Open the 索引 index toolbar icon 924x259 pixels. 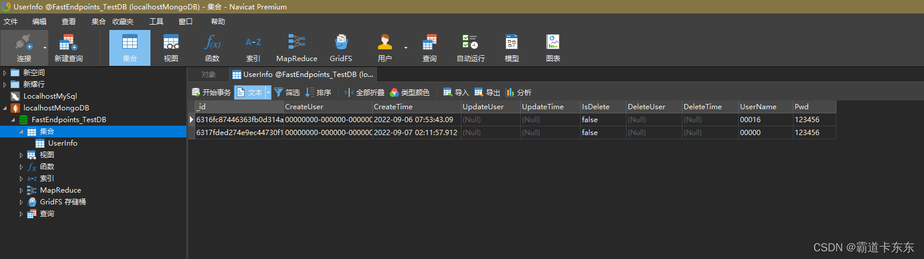(x=253, y=48)
